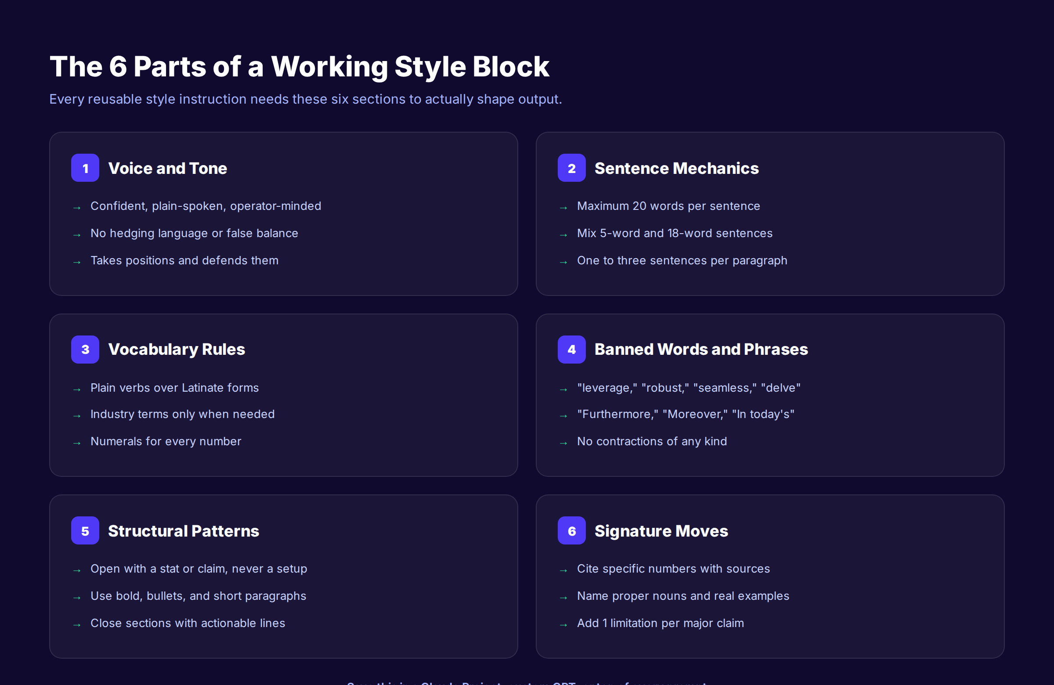This screenshot has width=1054, height=685.
Task: Click the number 5 badge beside Structural Patterns
Action: pyautogui.click(x=85, y=530)
